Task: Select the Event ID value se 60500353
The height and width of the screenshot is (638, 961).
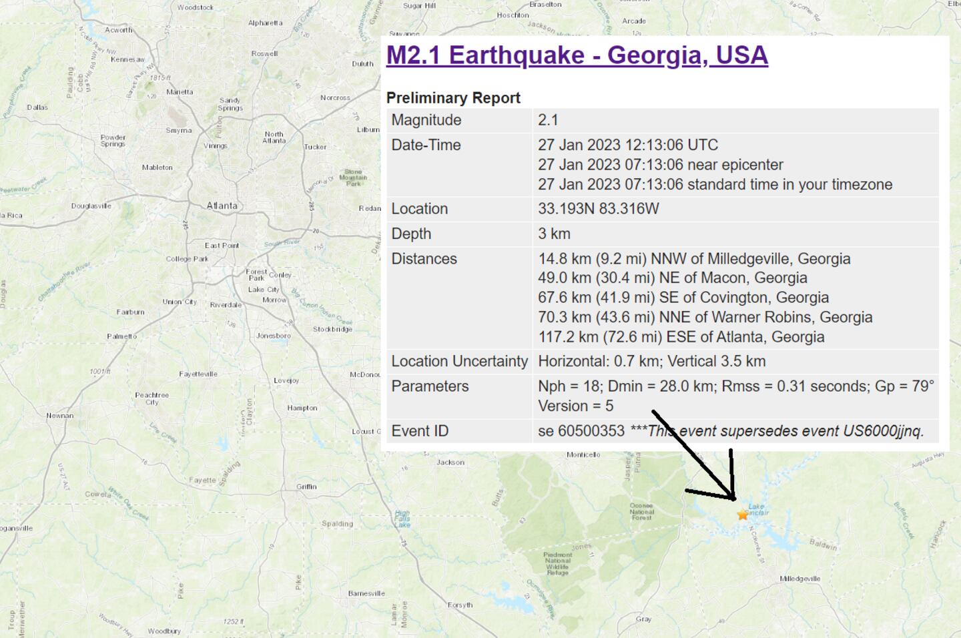Action: point(581,431)
